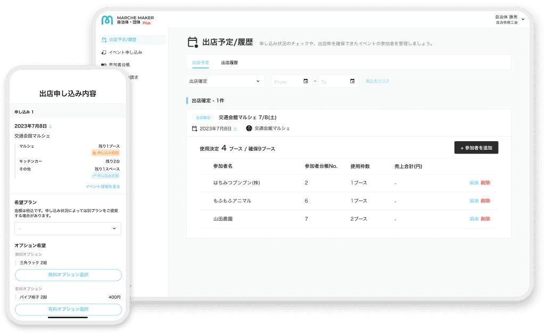Delete the 山田農園 participant row
Screen dimensions: 547x334
485,219
